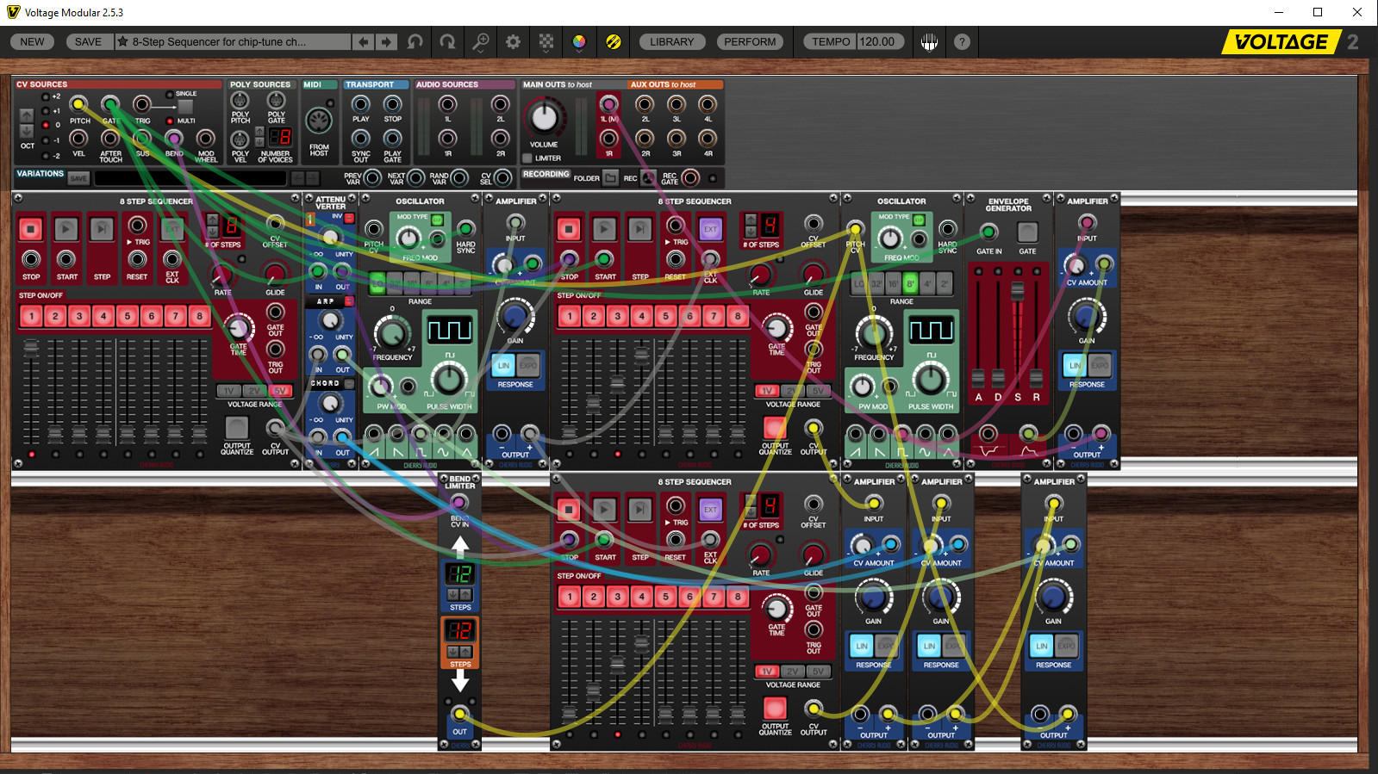Click the SAVE preset button
The image size is (1378, 774).
tap(88, 41)
